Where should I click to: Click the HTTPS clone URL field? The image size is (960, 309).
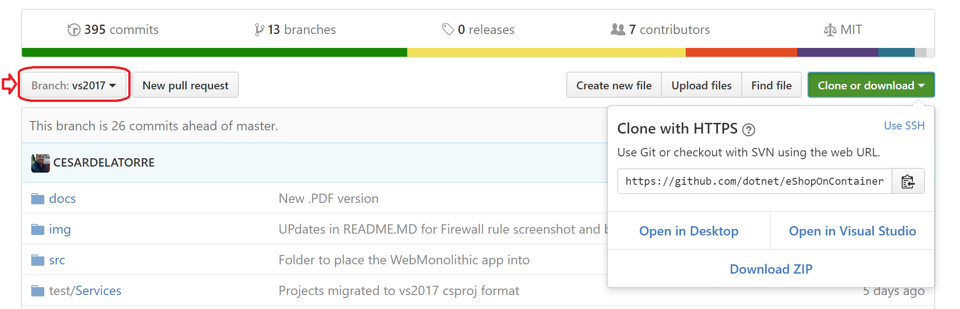pyautogui.click(x=754, y=181)
